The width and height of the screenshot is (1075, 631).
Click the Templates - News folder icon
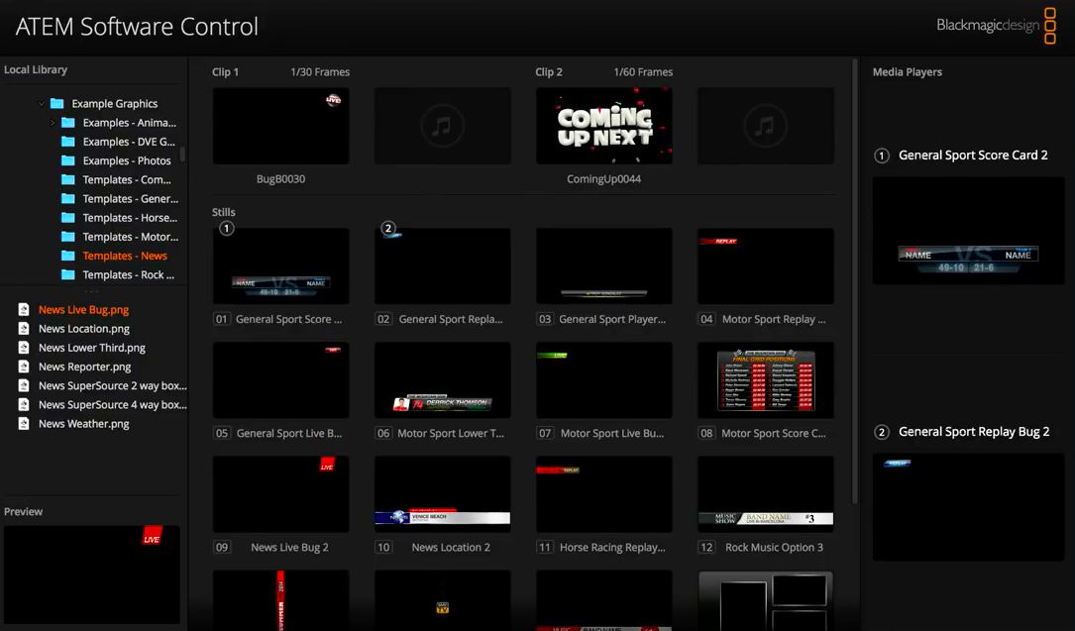pyautogui.click(x=68, y=256)
